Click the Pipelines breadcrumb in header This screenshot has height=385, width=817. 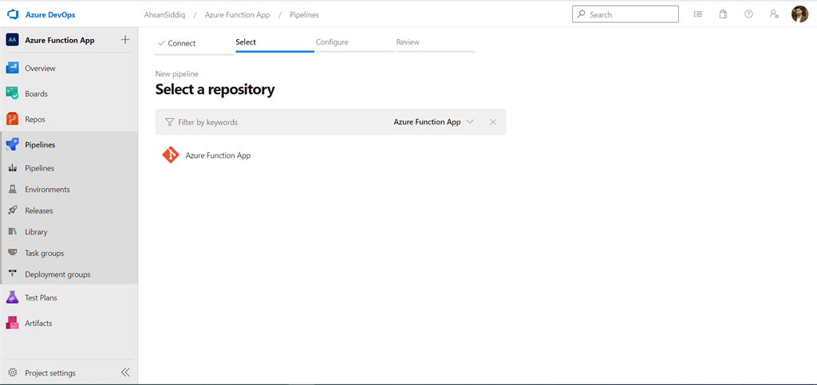click(304, 14)
